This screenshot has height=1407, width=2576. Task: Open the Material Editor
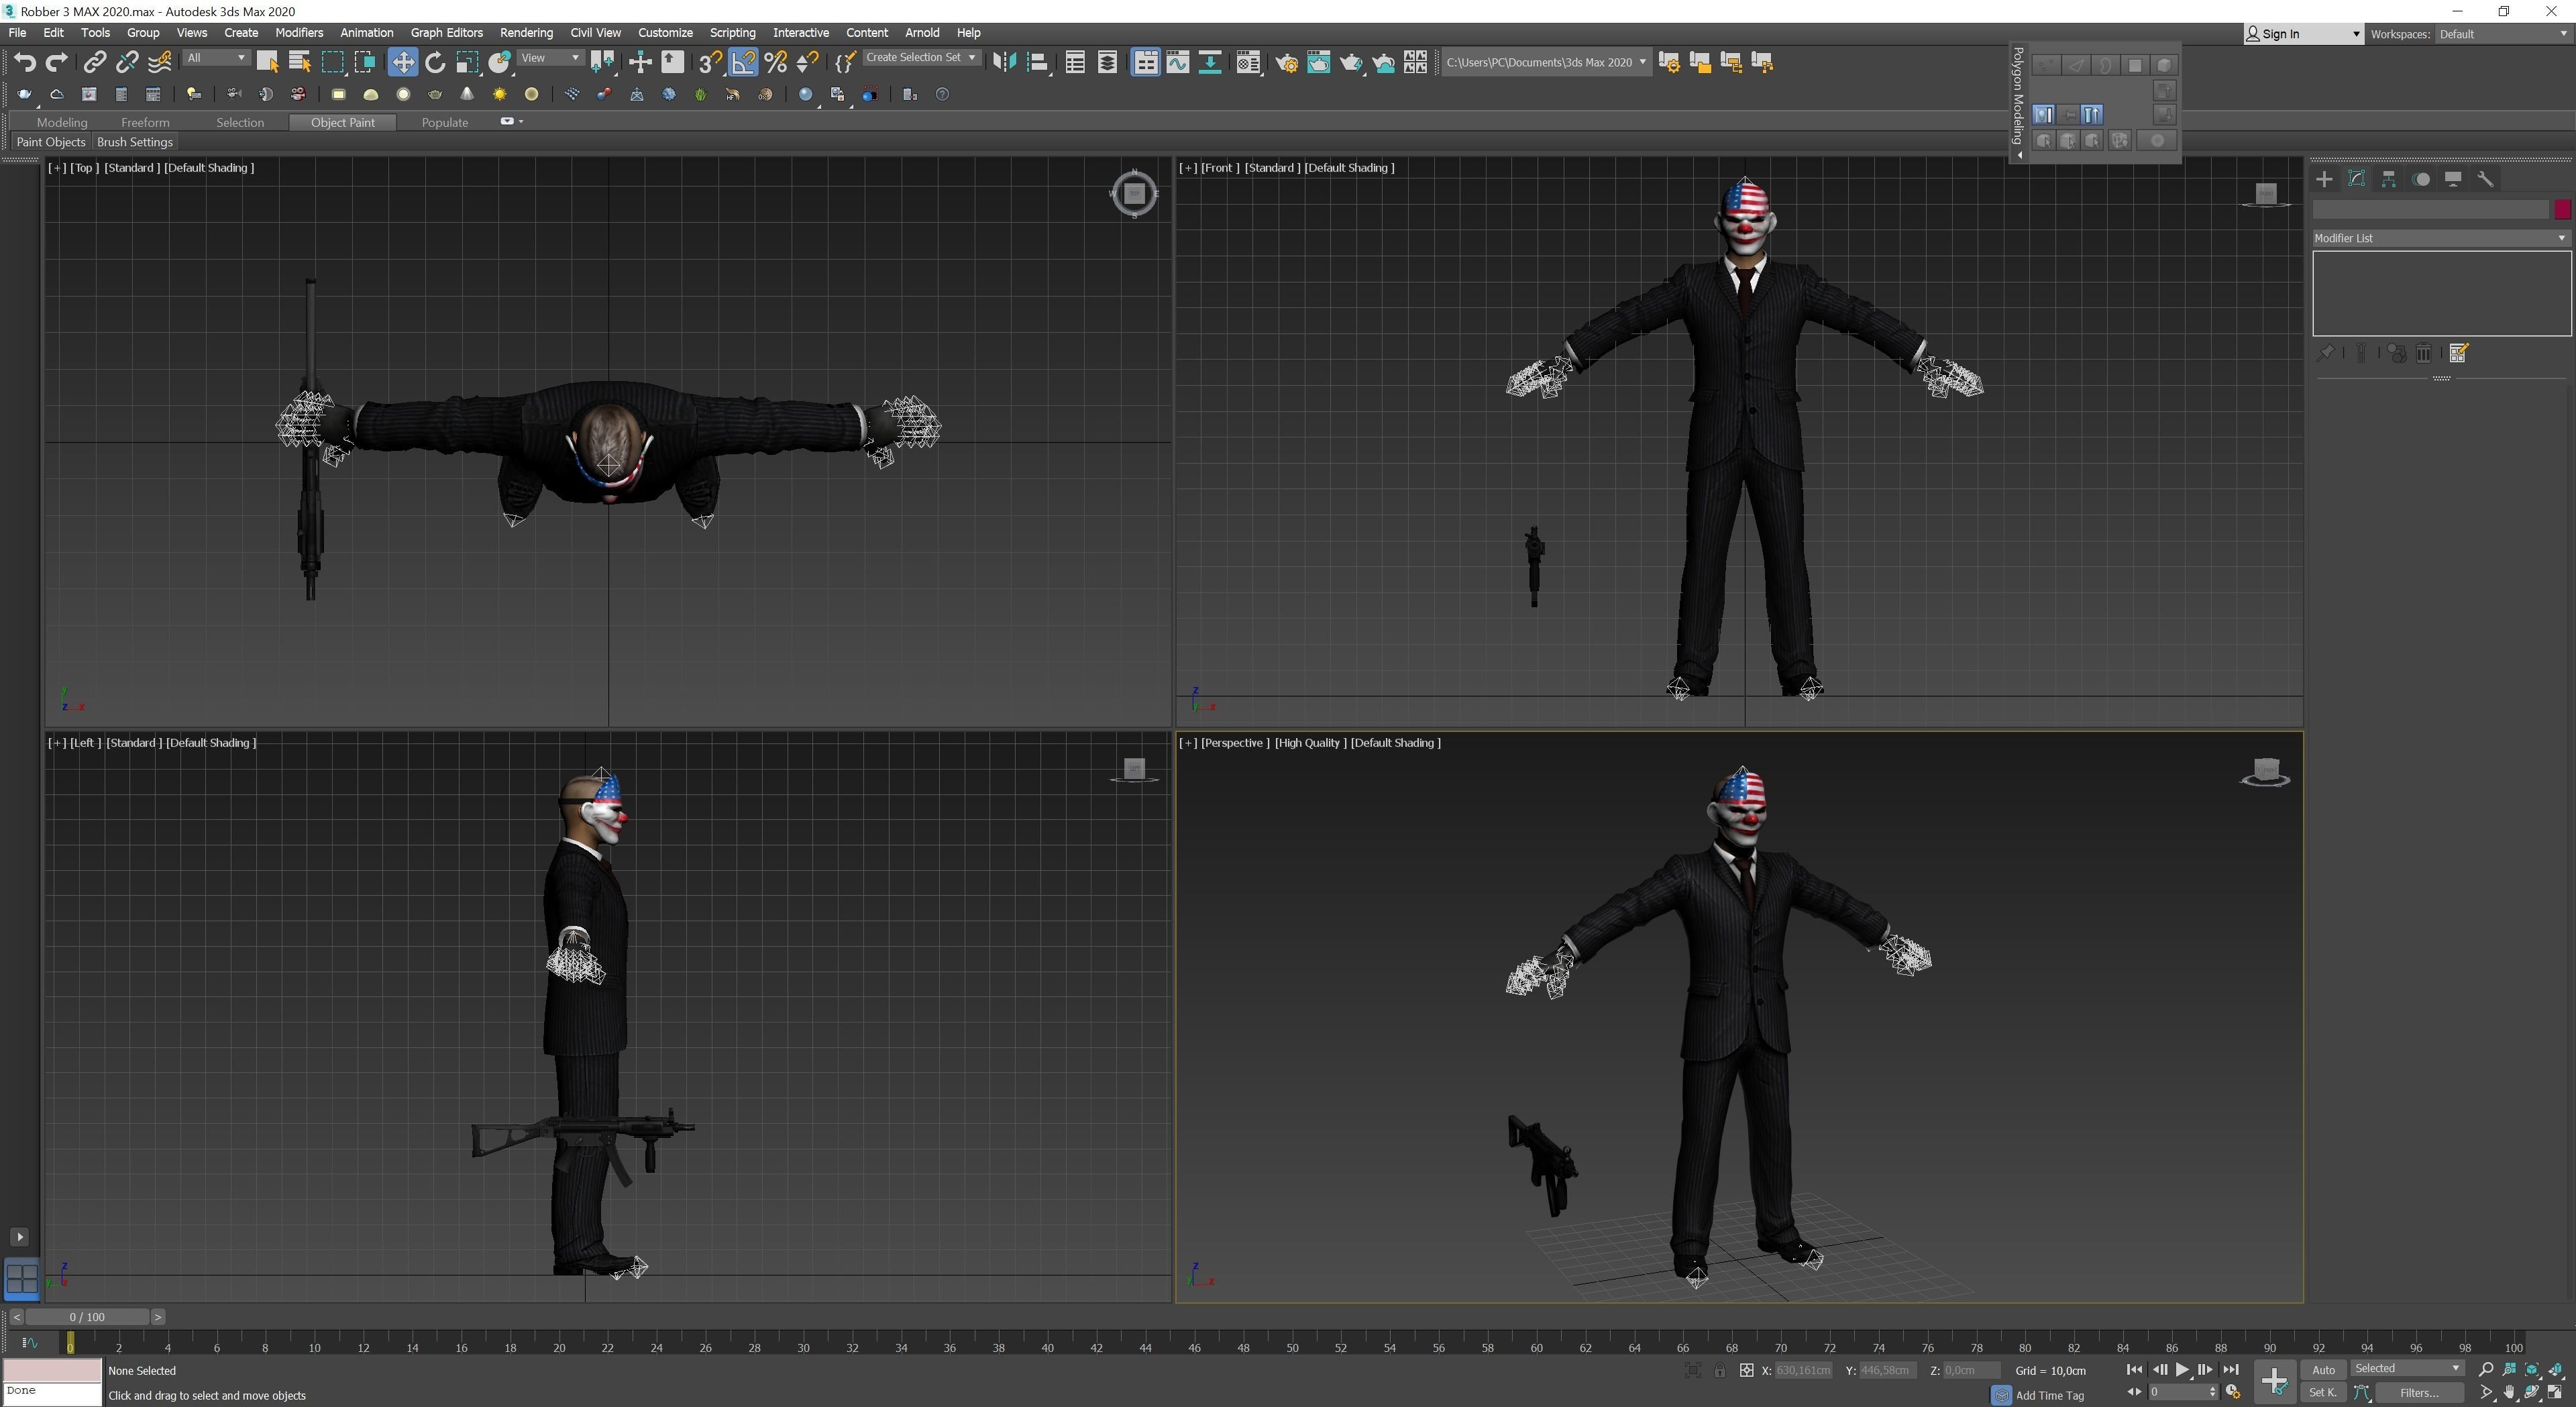pos(1247,62)
